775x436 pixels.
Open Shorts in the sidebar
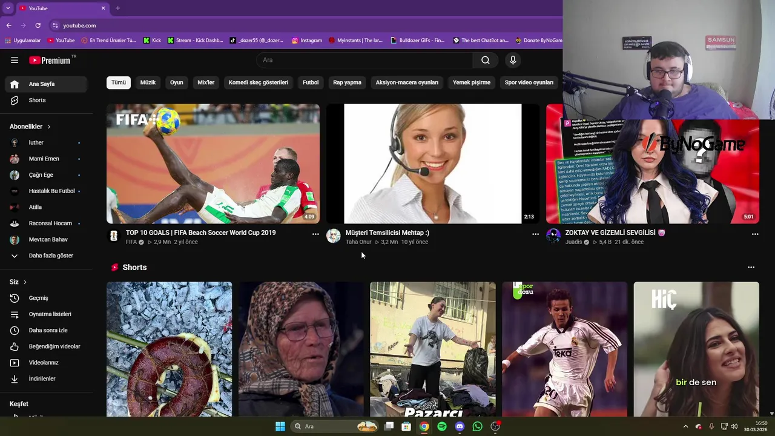coord(47,100)
